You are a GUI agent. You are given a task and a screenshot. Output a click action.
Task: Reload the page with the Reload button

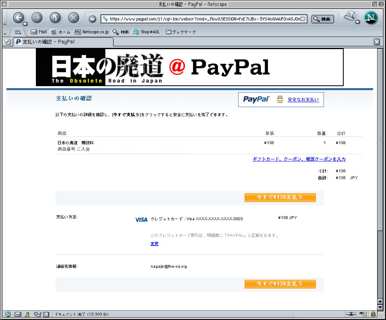(55, 18)
